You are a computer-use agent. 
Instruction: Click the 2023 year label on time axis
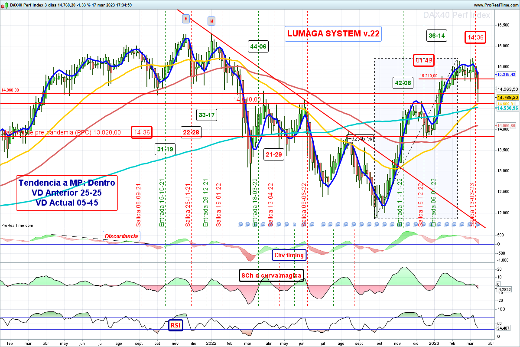[x=435, y=343]
